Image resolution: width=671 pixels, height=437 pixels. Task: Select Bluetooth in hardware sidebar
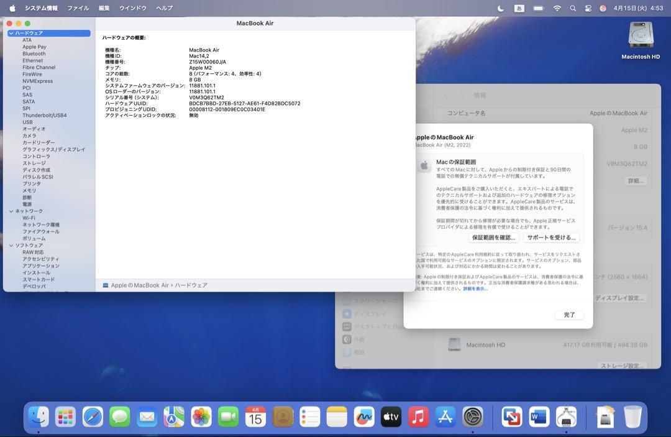pos(34,53)
